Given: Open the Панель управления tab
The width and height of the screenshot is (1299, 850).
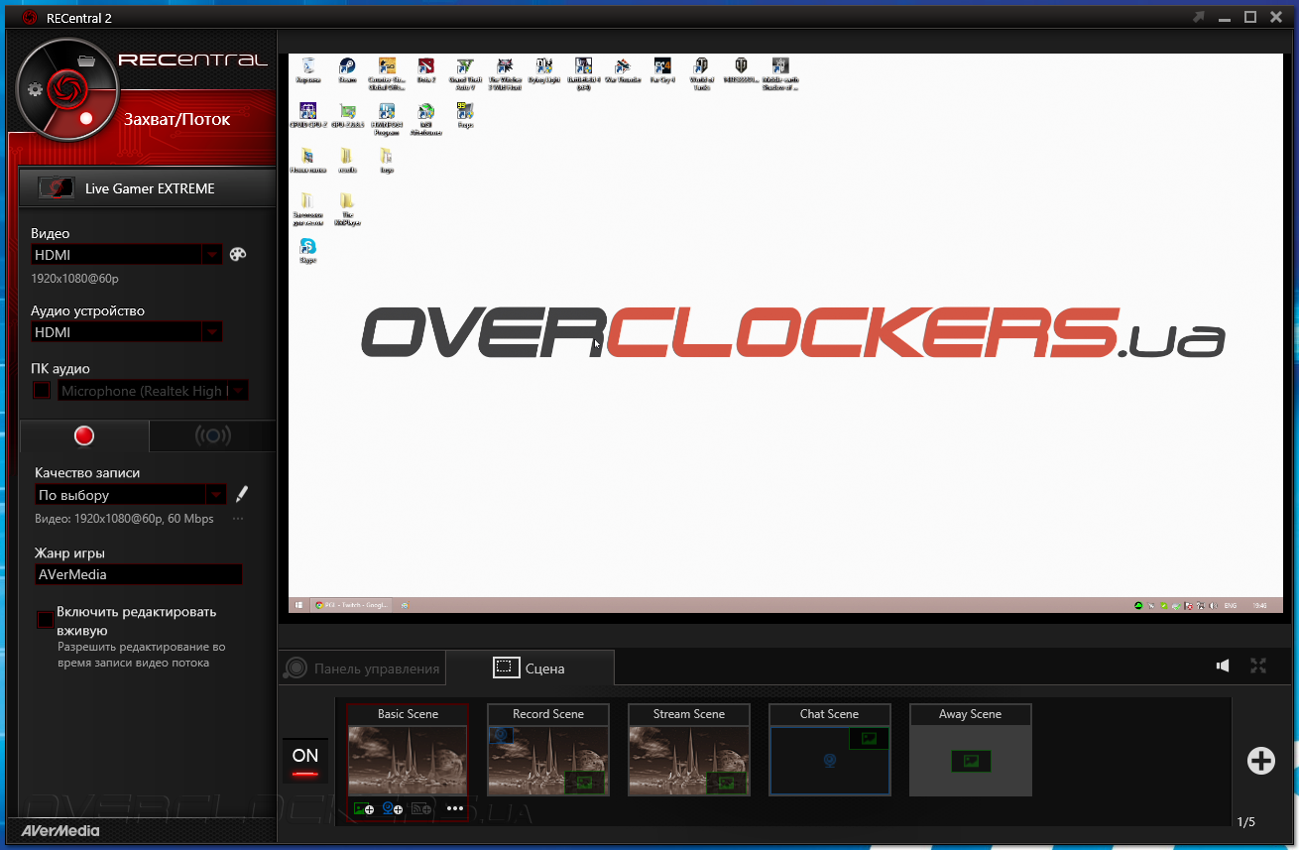Looking at the screenshot, I should (363, 668).
